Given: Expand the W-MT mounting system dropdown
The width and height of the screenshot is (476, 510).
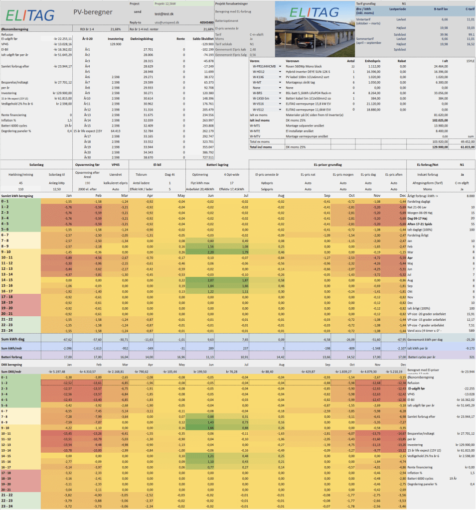Looking at the screenshot, I should click(280, 82).
